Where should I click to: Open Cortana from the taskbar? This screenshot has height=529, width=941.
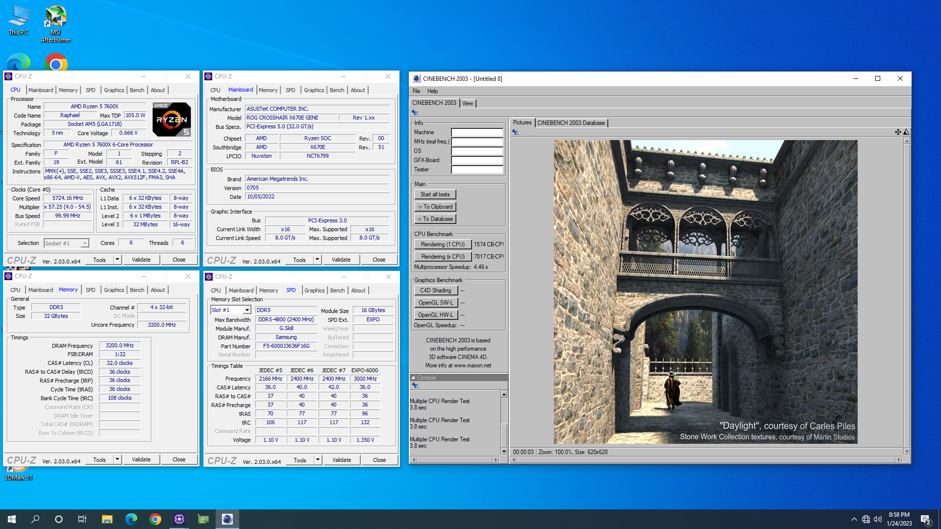point(59,519)
